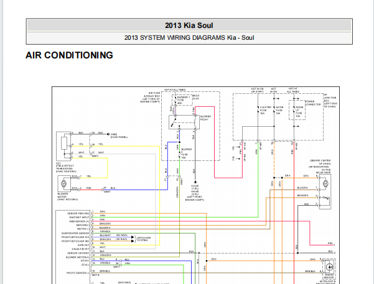Click the photo sensor component symbol
This screenshot has width=374, height=284.
(x=330, y=267)
